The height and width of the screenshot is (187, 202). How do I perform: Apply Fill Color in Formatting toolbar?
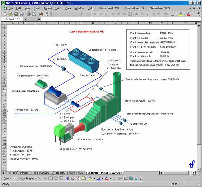pos(181,14)
